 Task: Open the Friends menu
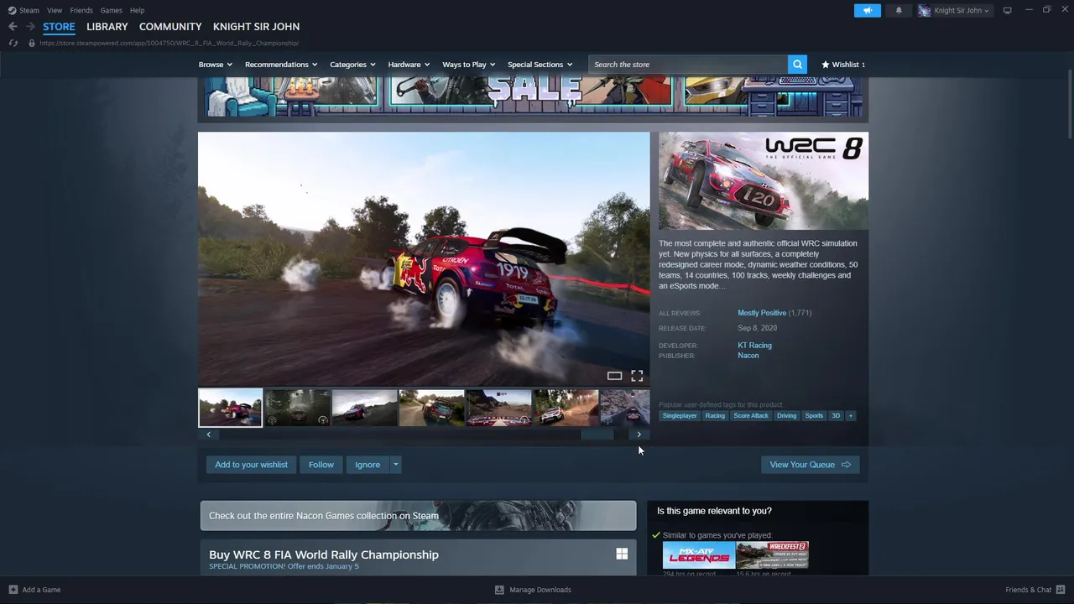81,10
